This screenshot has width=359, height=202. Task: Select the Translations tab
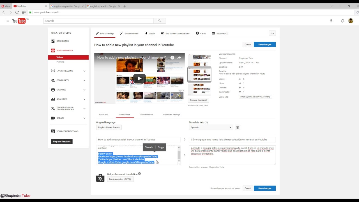124,114
